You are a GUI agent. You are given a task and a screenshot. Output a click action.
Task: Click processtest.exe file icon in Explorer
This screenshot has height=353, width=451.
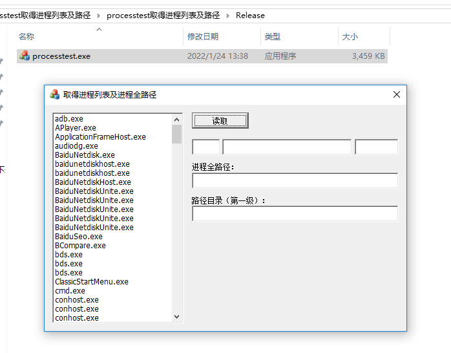pos(25,56)
